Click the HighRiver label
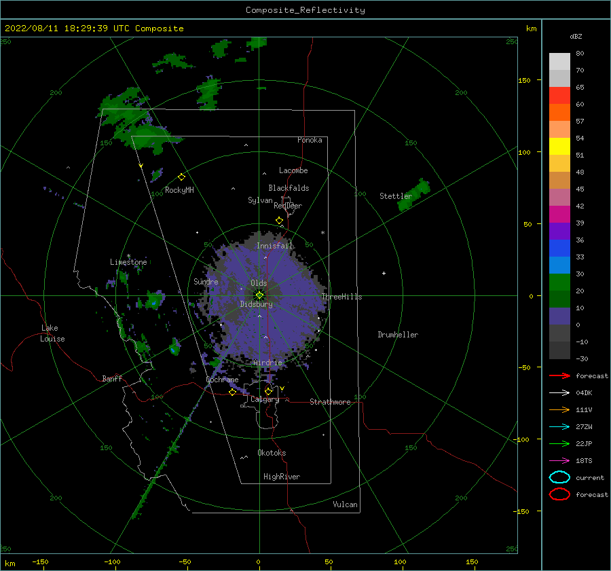This screenshot has height=571, width=611. click(282, 477)
